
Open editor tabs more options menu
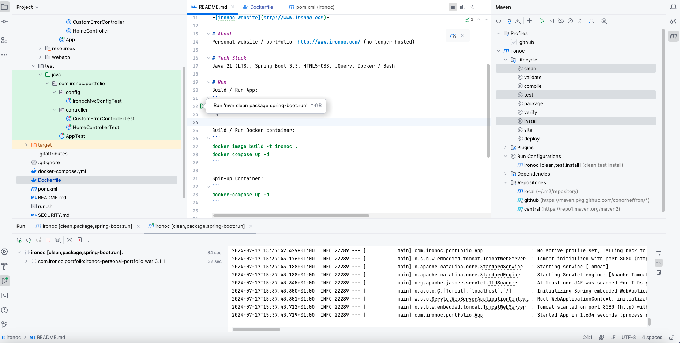[484, 7]
